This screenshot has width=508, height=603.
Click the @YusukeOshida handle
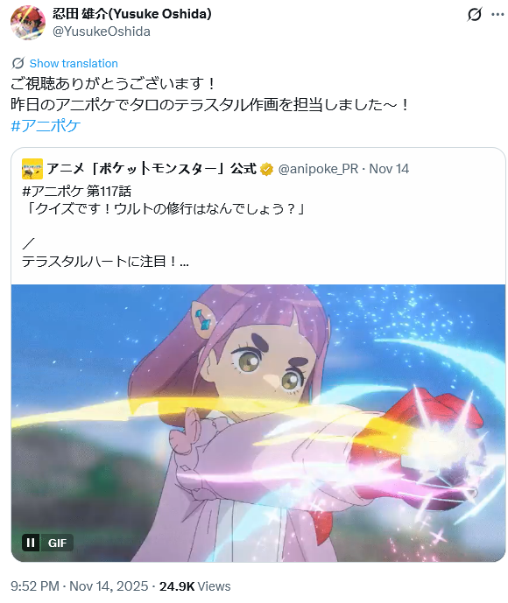[102, 32]
